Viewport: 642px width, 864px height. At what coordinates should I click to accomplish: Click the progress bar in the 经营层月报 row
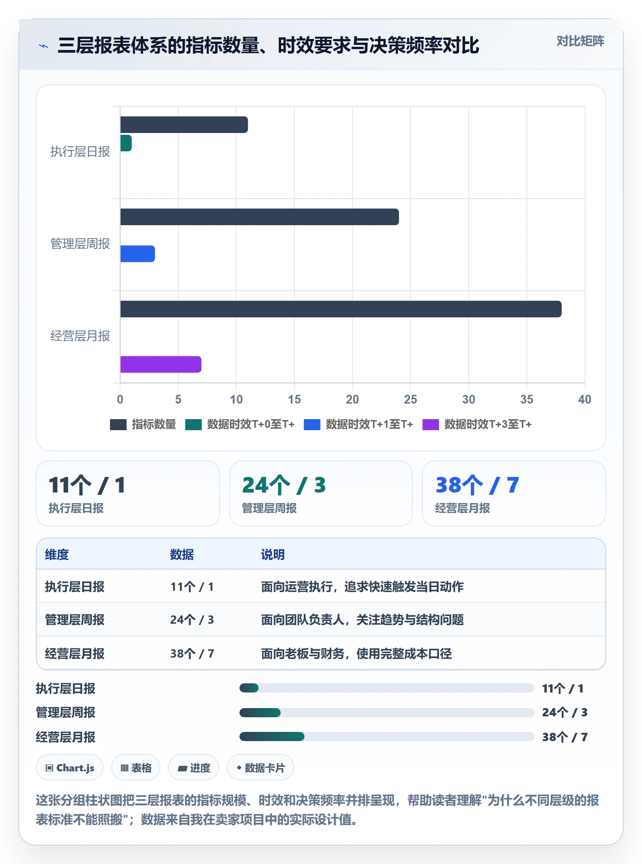387,737
